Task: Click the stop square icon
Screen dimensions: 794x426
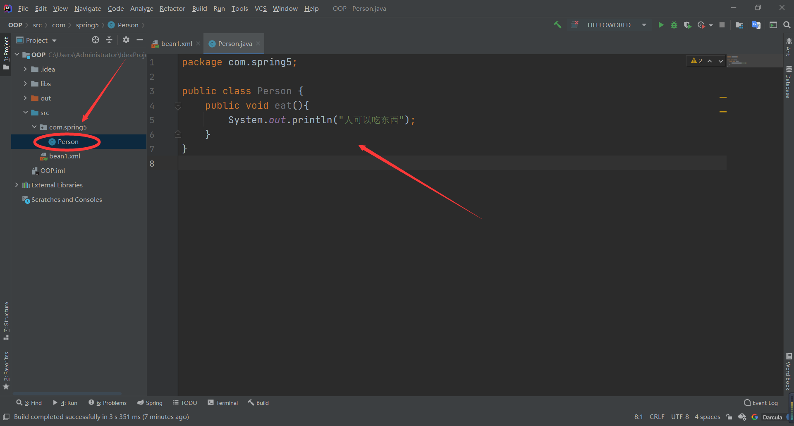Action: (722, 25)
